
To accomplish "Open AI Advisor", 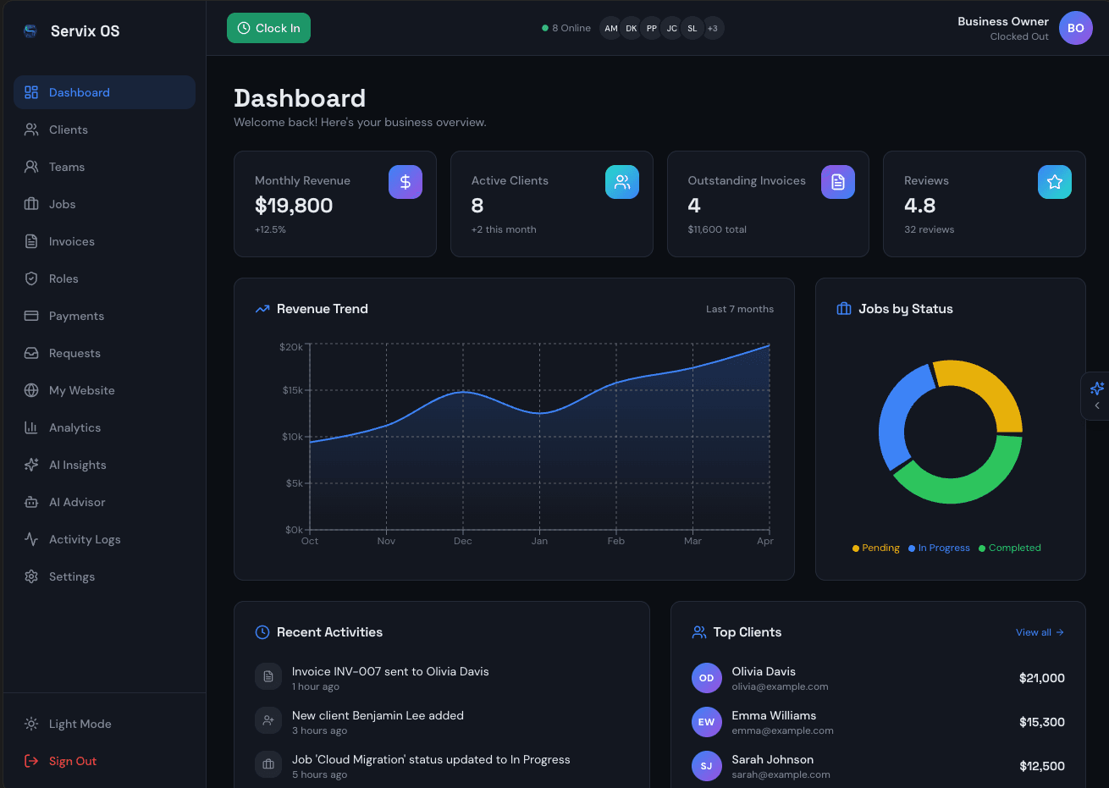I will click(x=78, y=502).
